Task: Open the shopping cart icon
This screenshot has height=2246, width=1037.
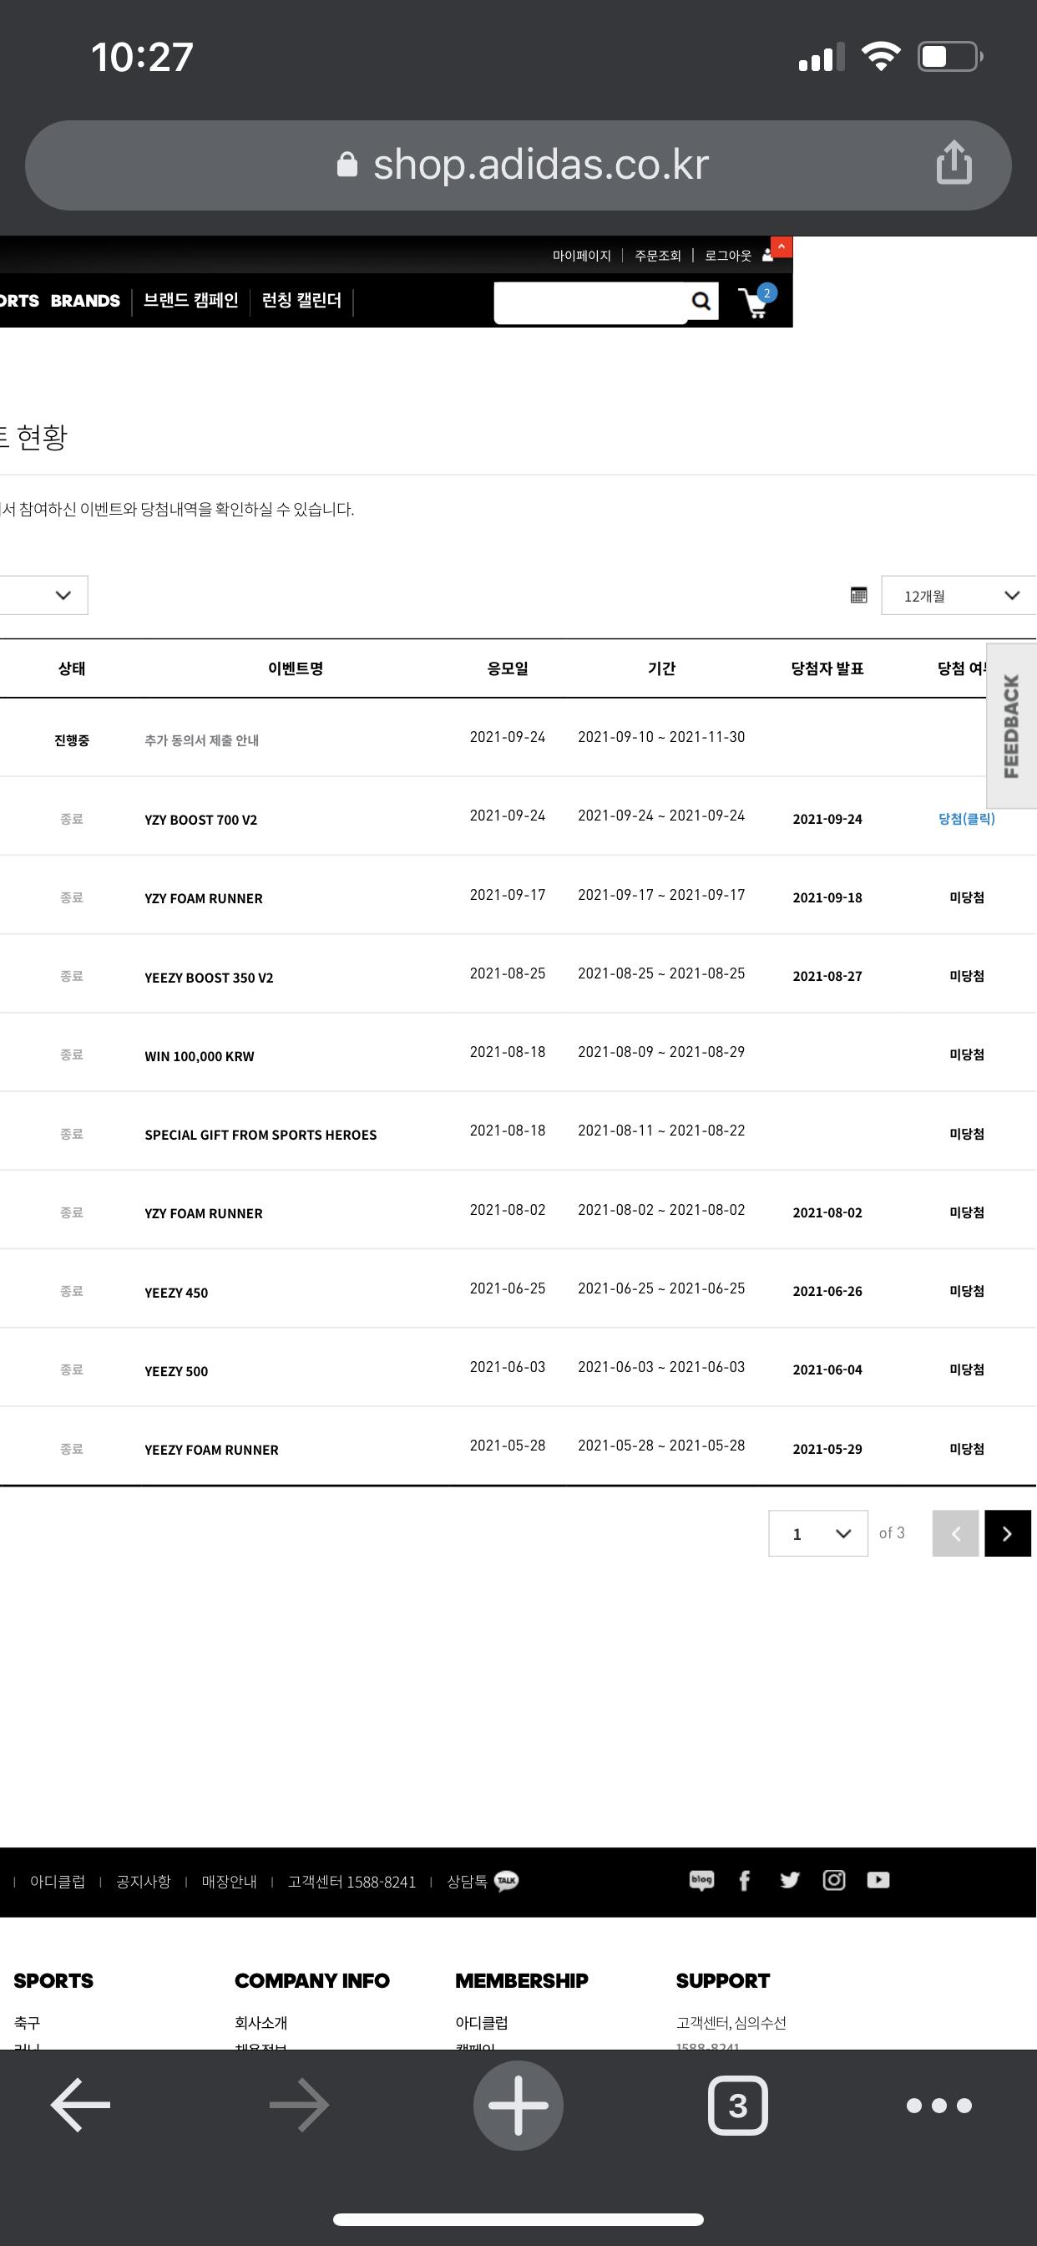Action: tap(755, 303)
